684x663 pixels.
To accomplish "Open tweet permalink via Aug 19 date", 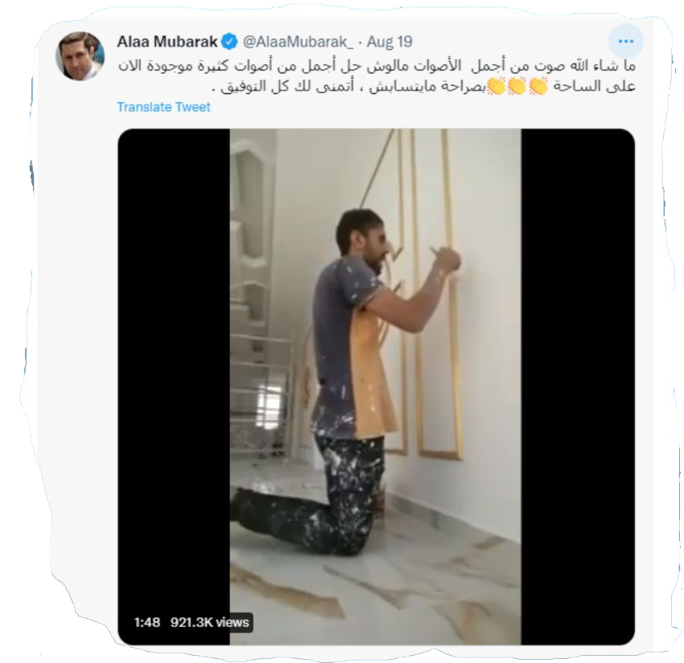I will coord(390,42).
